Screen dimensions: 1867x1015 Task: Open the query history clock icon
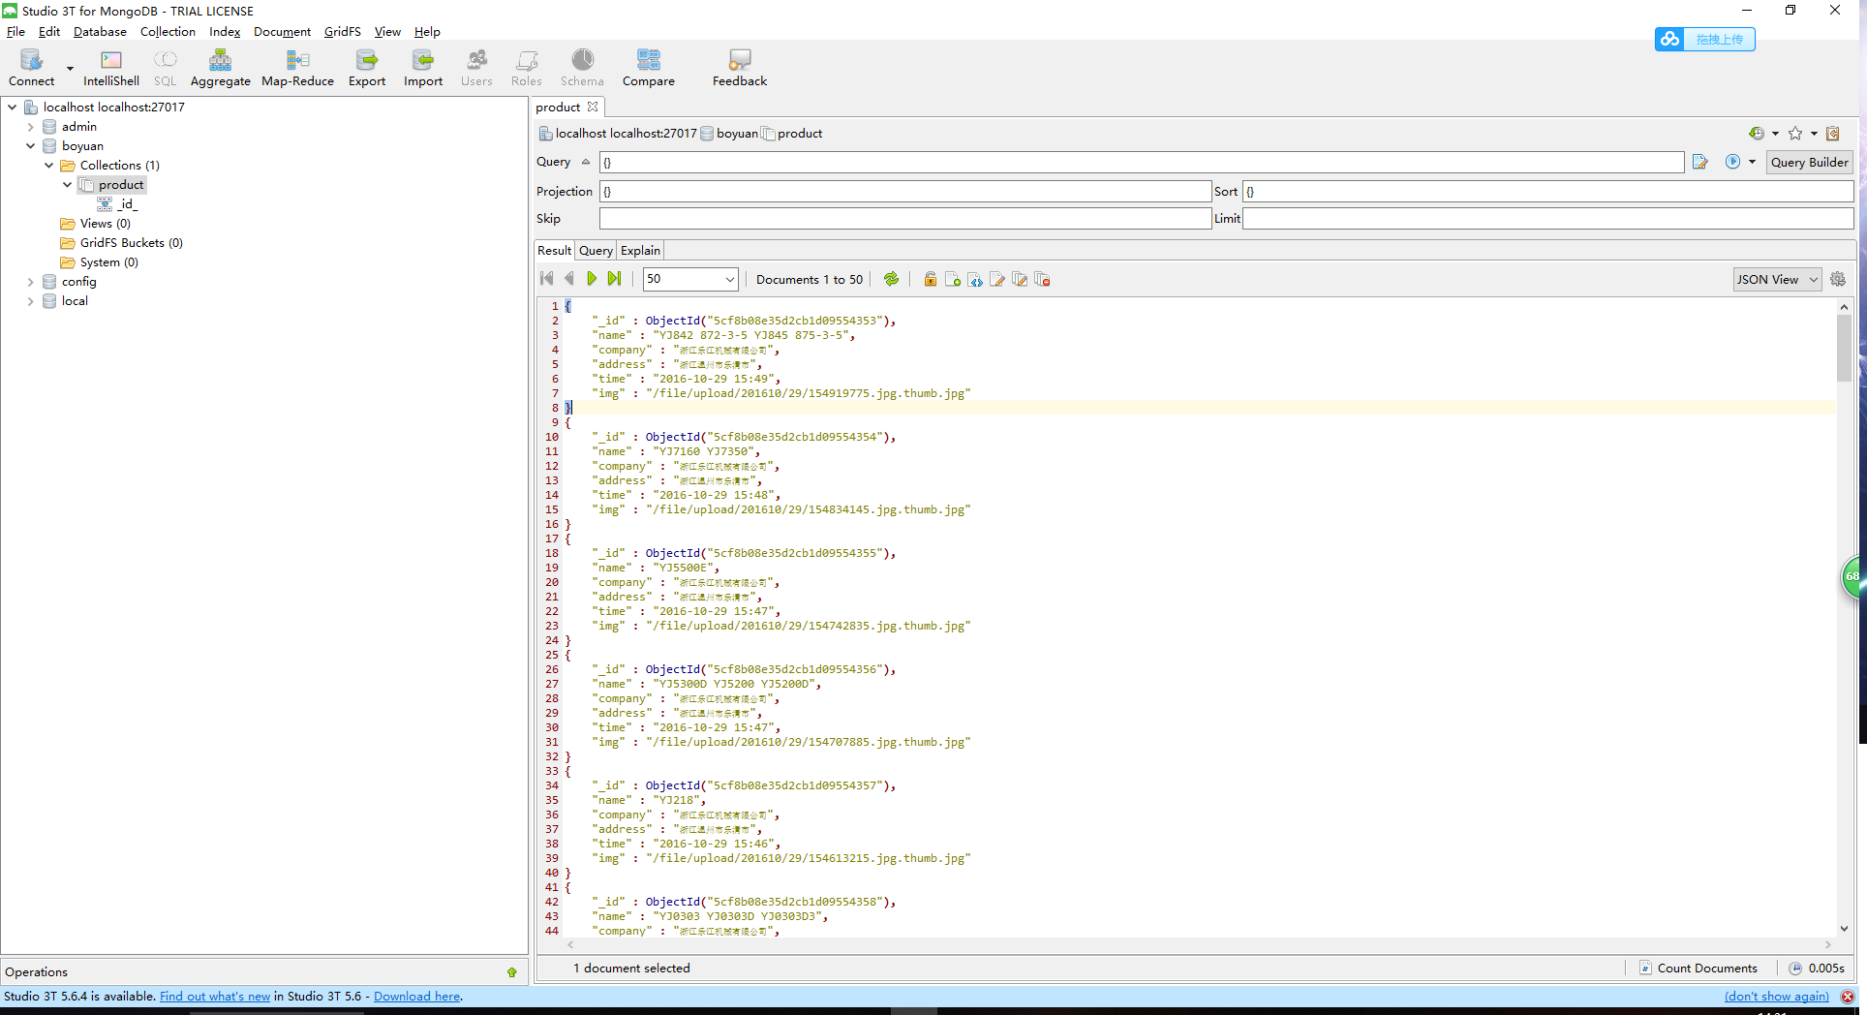pyautogui.click(x=1756, y=134)
